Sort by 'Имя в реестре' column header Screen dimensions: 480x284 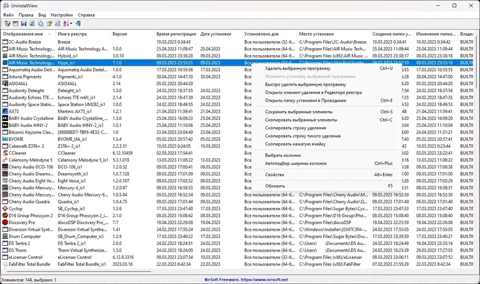tap(83, 34)
